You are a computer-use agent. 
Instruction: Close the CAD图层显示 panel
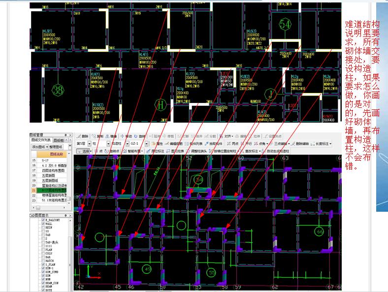point(70,216)
